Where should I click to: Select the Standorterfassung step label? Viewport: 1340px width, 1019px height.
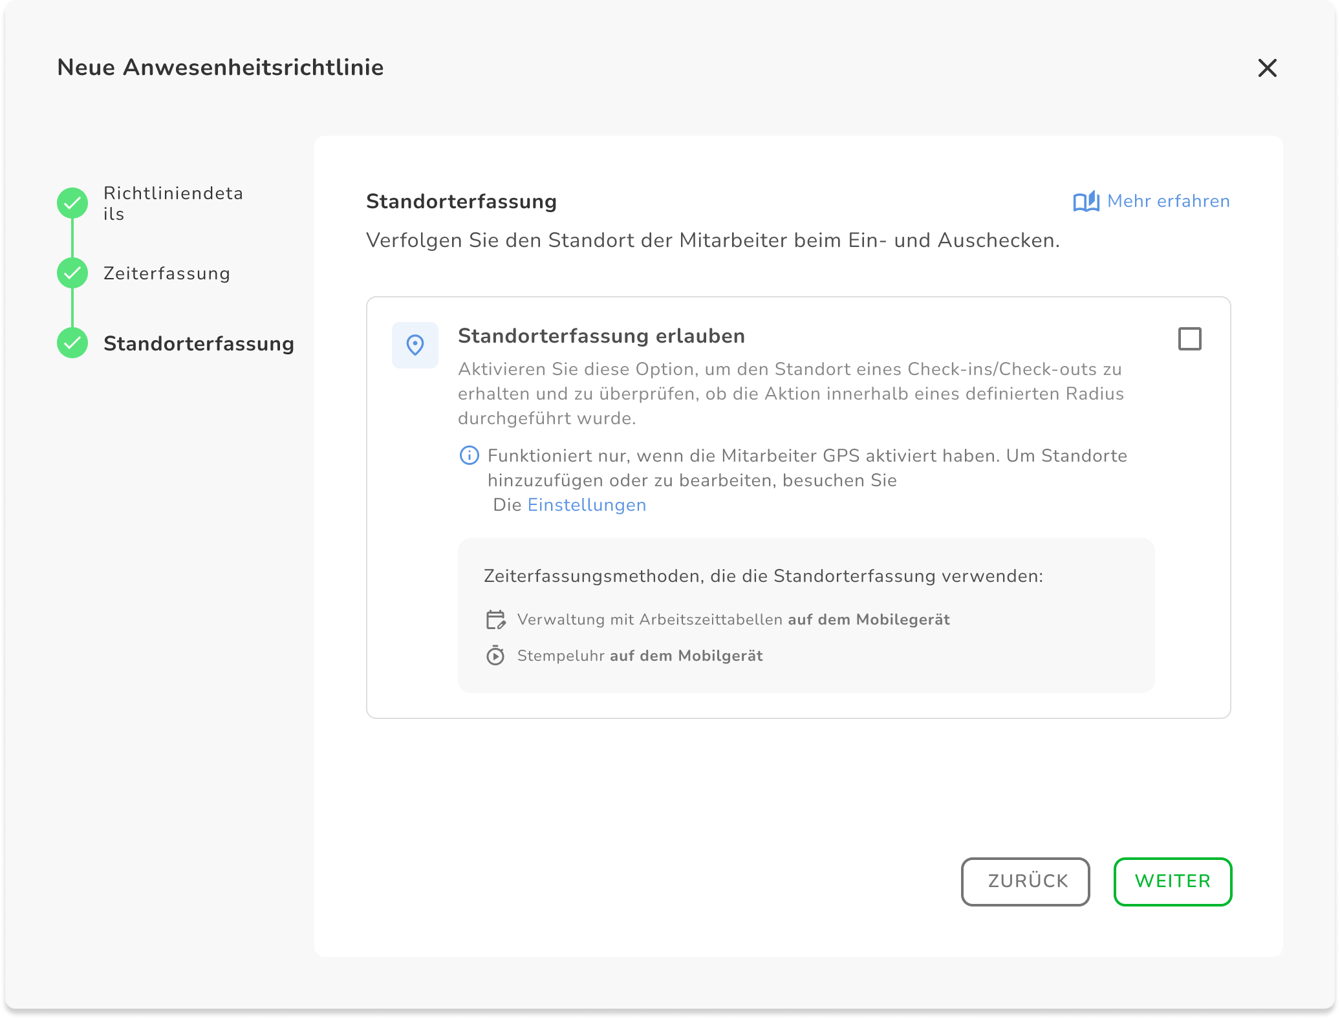click(199, 343)
